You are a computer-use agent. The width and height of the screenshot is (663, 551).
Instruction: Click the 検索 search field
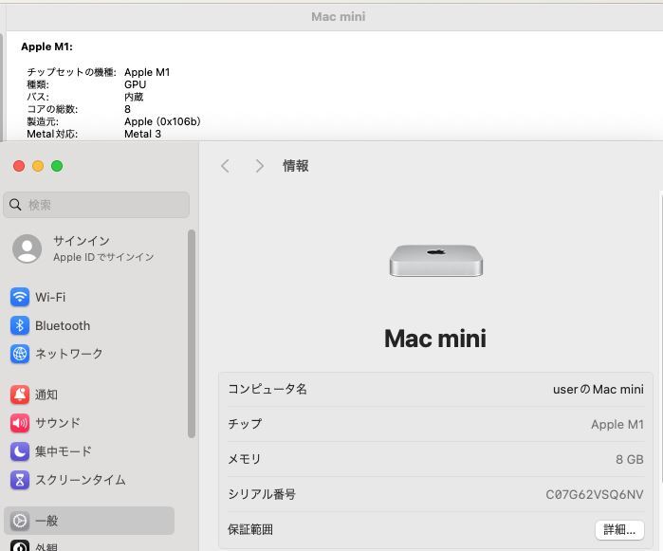point(97,205)
